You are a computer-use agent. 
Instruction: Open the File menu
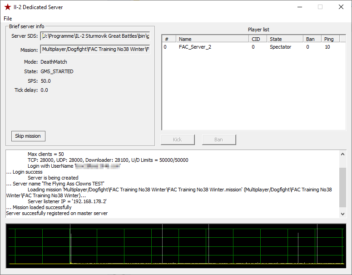8,19
